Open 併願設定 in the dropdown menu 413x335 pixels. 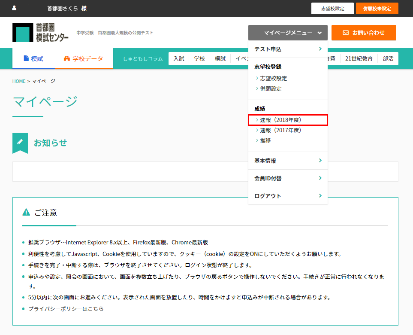271,89
